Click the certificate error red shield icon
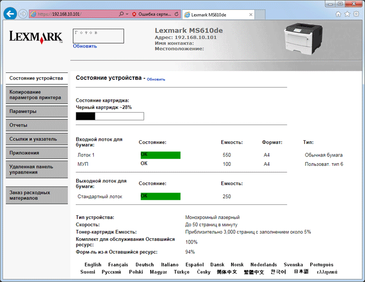365x282 pixels. pyautogui.click(x=134, y=14)
